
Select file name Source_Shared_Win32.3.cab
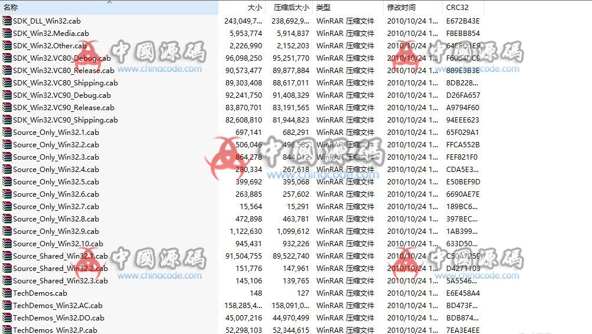pos(60,281)
